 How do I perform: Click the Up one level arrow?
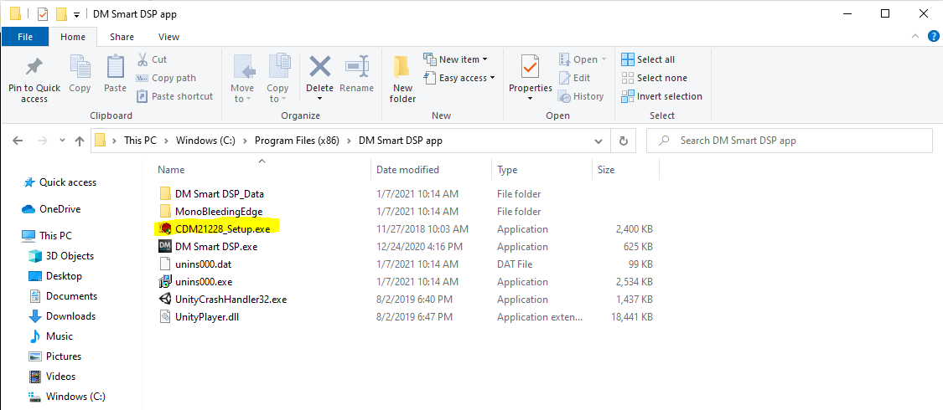pos(79,141)
